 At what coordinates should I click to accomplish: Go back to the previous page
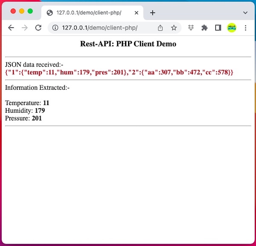(11, 28)
